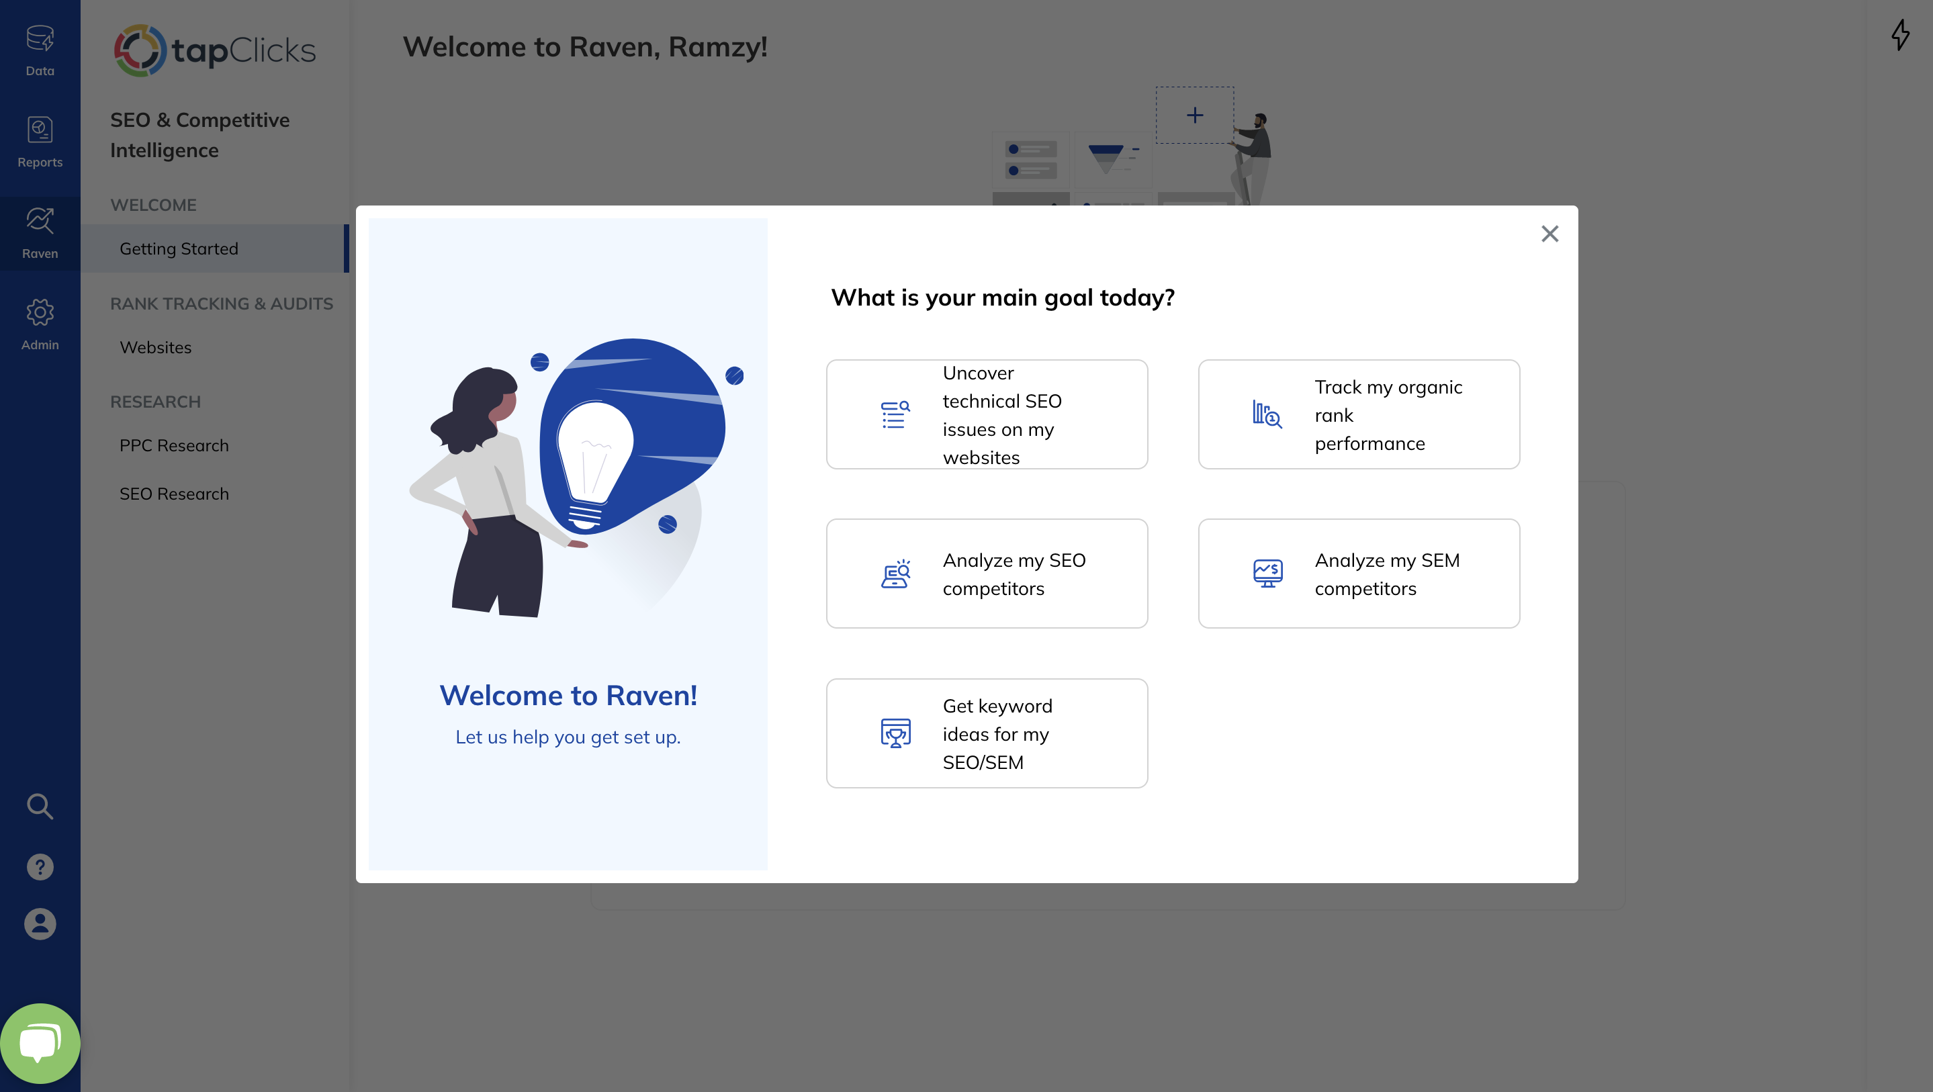Click "Let us help you get set up."

pyautogui.click(x=568, y=737)
